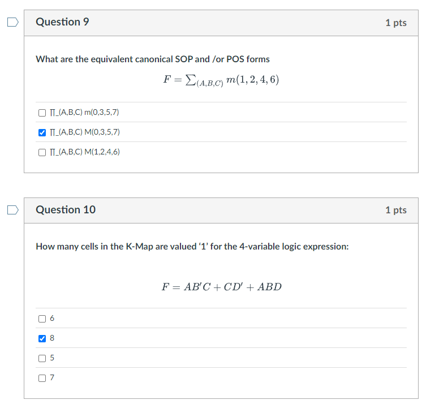Click the 1 pts label of Question 10

click(x=396, y=210)
